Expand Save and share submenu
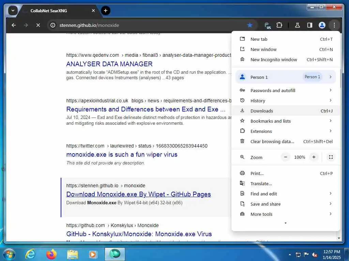Viewport: 349px width, 261px height. coord(286,204)
